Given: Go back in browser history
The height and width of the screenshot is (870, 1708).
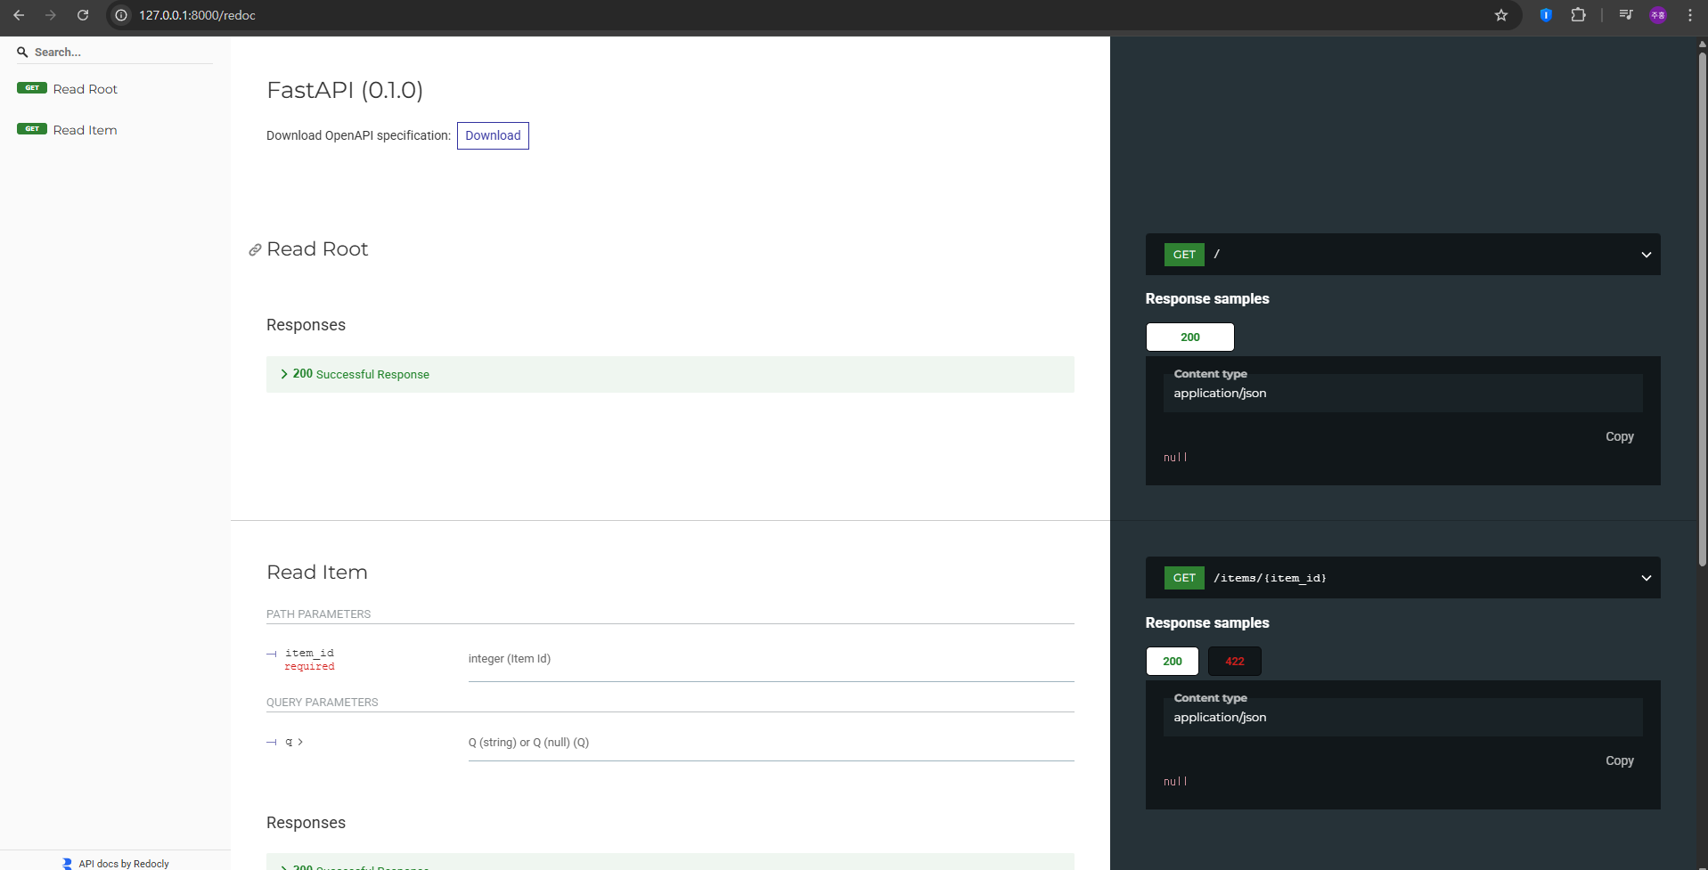Looking at the screenshot, I should click(x=19, y=15).
